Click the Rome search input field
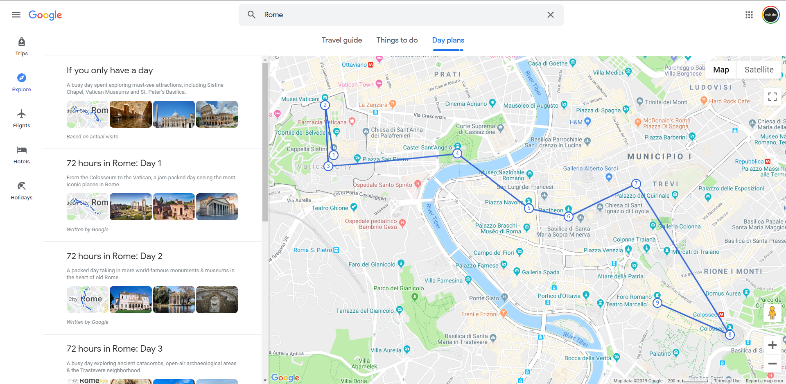The height and width of the screenshot is (384, 786). click(401, 15)
